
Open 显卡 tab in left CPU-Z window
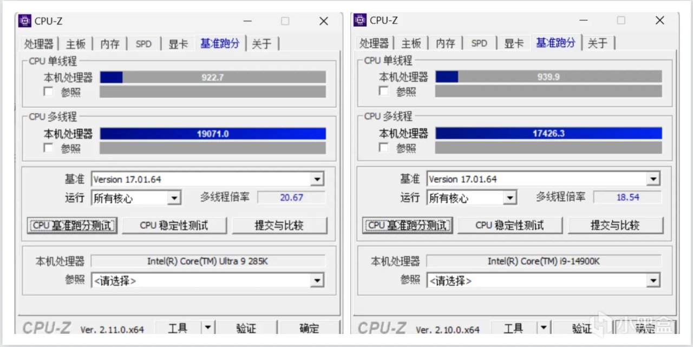[178, 44]
